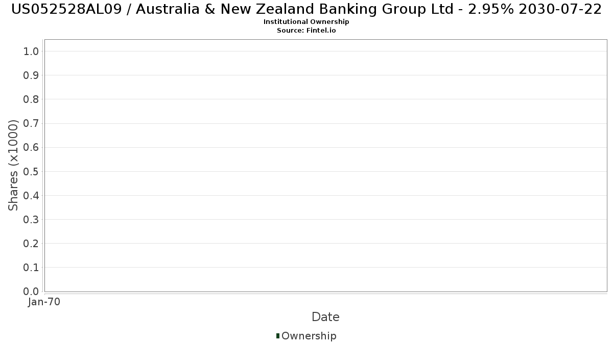Screen dimensions: 613x344
Task: Click the chart title text
Action: point(306,9)
